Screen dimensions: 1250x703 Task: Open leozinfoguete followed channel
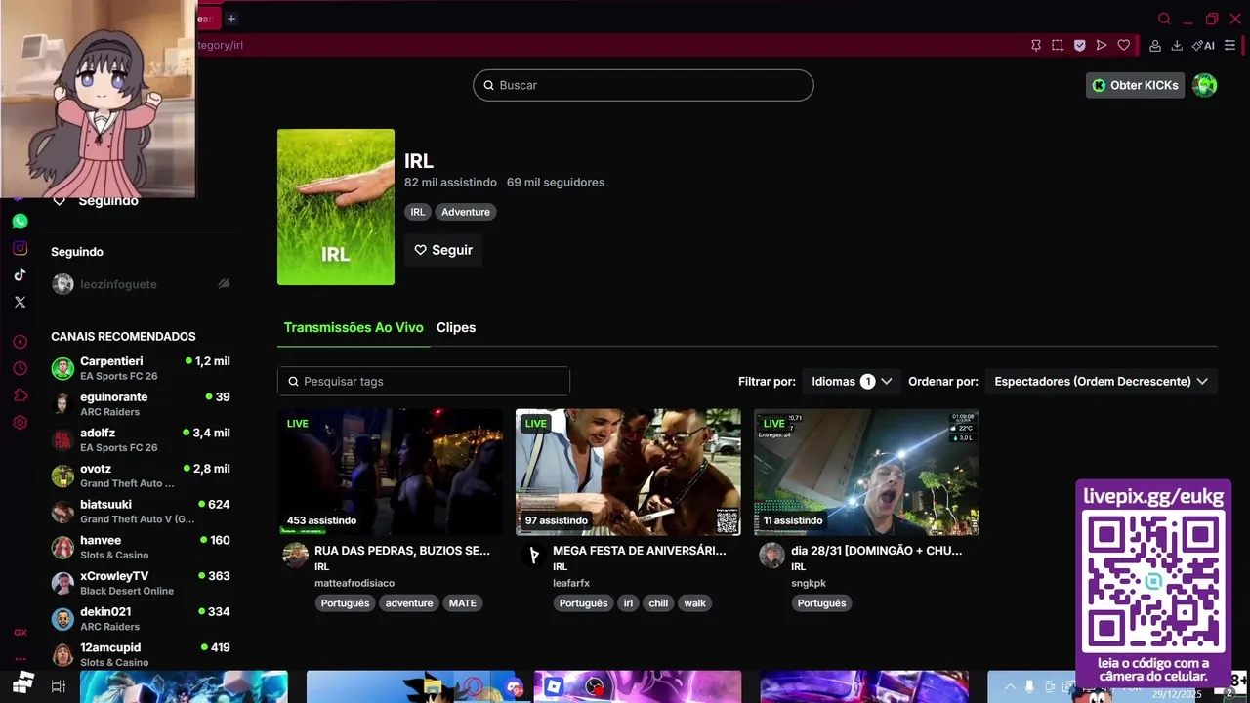point(141,284)
